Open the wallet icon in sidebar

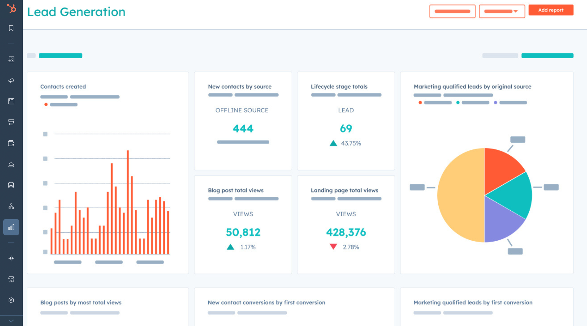pyautogui.click(x=11, y=143)
